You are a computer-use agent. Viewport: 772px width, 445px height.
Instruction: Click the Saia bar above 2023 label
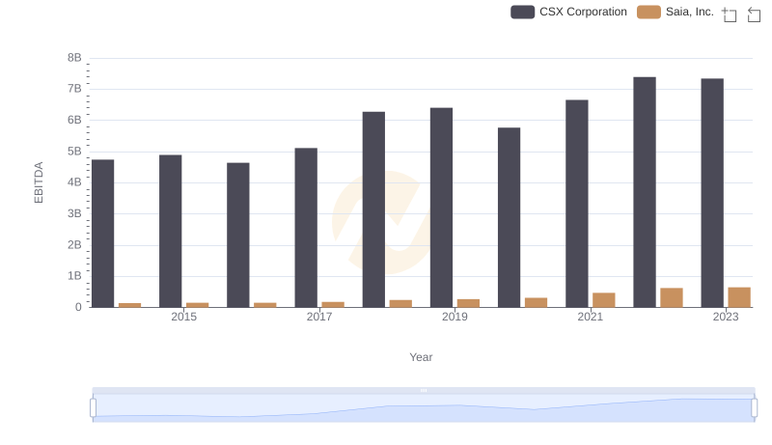(739, 297)
